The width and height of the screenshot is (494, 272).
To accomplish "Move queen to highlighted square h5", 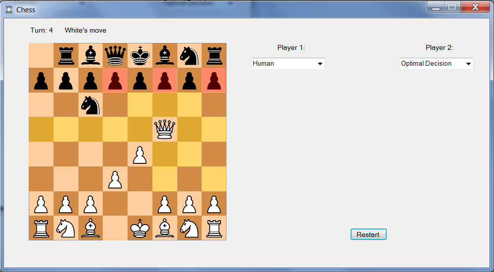I will (x=214, y=129).
